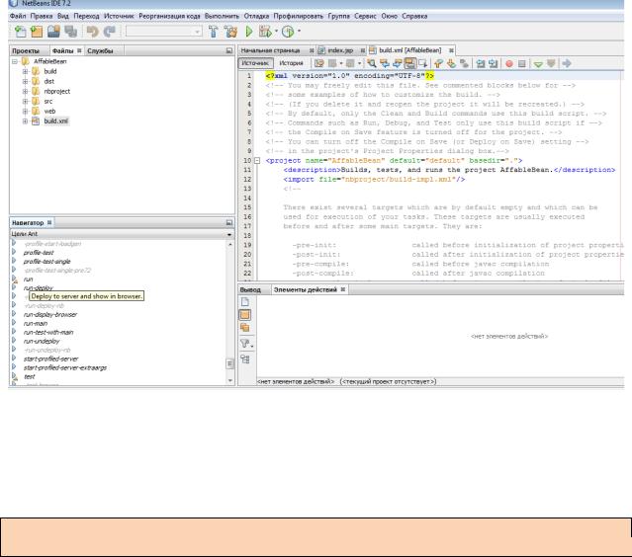Image resolution: width=632 pixels, height=557 pixels.
Task: Click the green Check XML icon
Action: coord(538,63)
